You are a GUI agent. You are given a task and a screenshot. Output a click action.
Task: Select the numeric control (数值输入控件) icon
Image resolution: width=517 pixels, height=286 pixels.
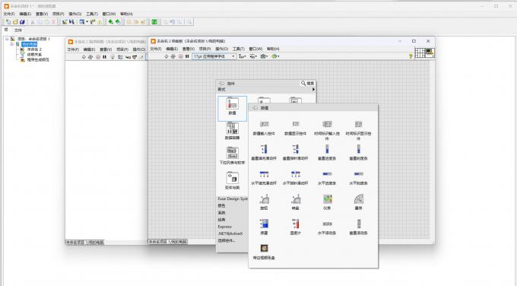click(264, 124)
